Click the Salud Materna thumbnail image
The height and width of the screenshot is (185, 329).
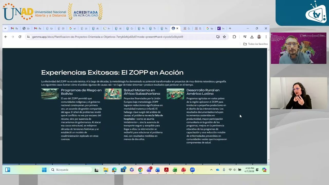113,94
